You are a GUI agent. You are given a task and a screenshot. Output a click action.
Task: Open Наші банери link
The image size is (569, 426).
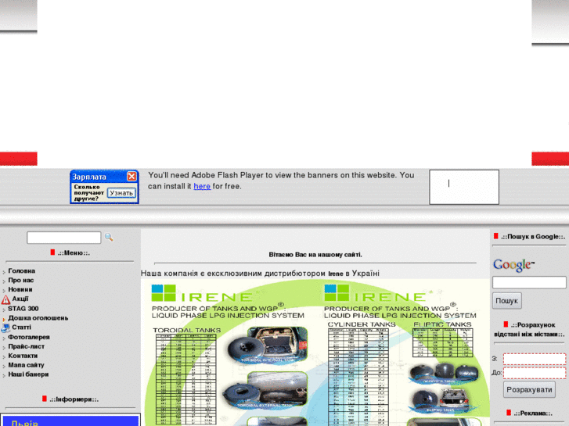(x=28, y=374)
